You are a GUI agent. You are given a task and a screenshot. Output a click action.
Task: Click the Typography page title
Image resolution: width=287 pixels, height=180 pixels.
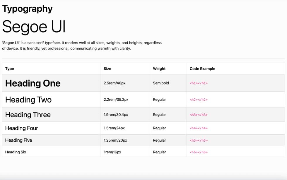(x=27, y=9)
